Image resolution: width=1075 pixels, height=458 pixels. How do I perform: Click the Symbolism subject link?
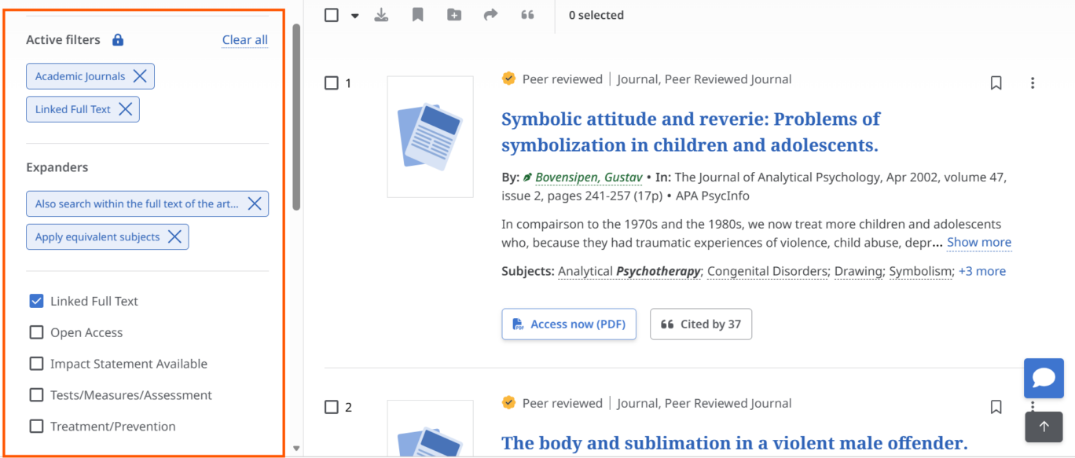pyautogui.click(x=920, y=271)
